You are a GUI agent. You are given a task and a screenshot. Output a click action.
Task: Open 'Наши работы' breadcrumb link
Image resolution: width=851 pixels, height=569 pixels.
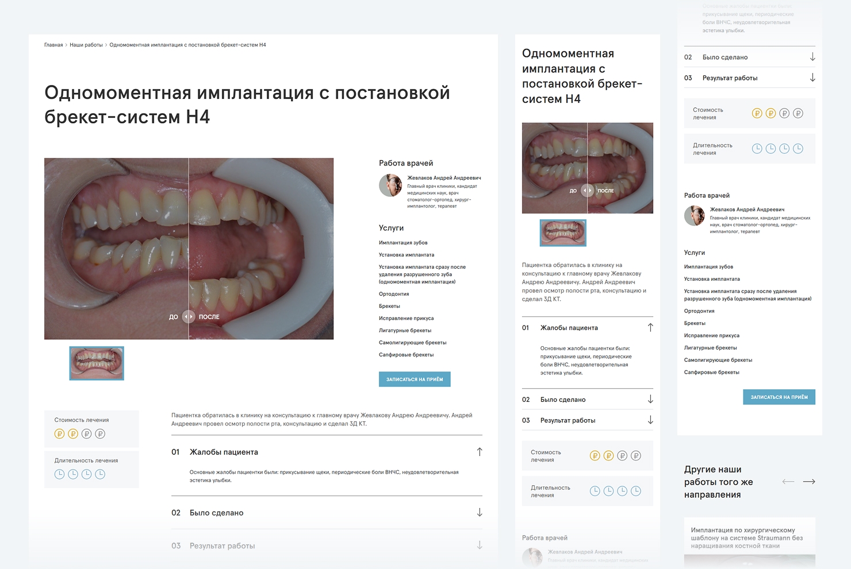[x=86, y=45]
